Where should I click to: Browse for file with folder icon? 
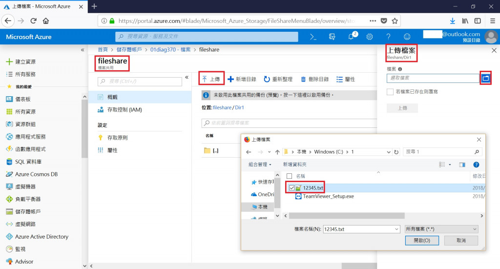click(485, 78)
